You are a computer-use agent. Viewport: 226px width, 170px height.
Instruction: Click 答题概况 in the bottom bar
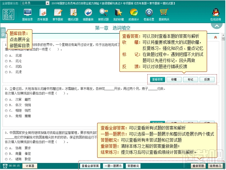coord(133,166)
